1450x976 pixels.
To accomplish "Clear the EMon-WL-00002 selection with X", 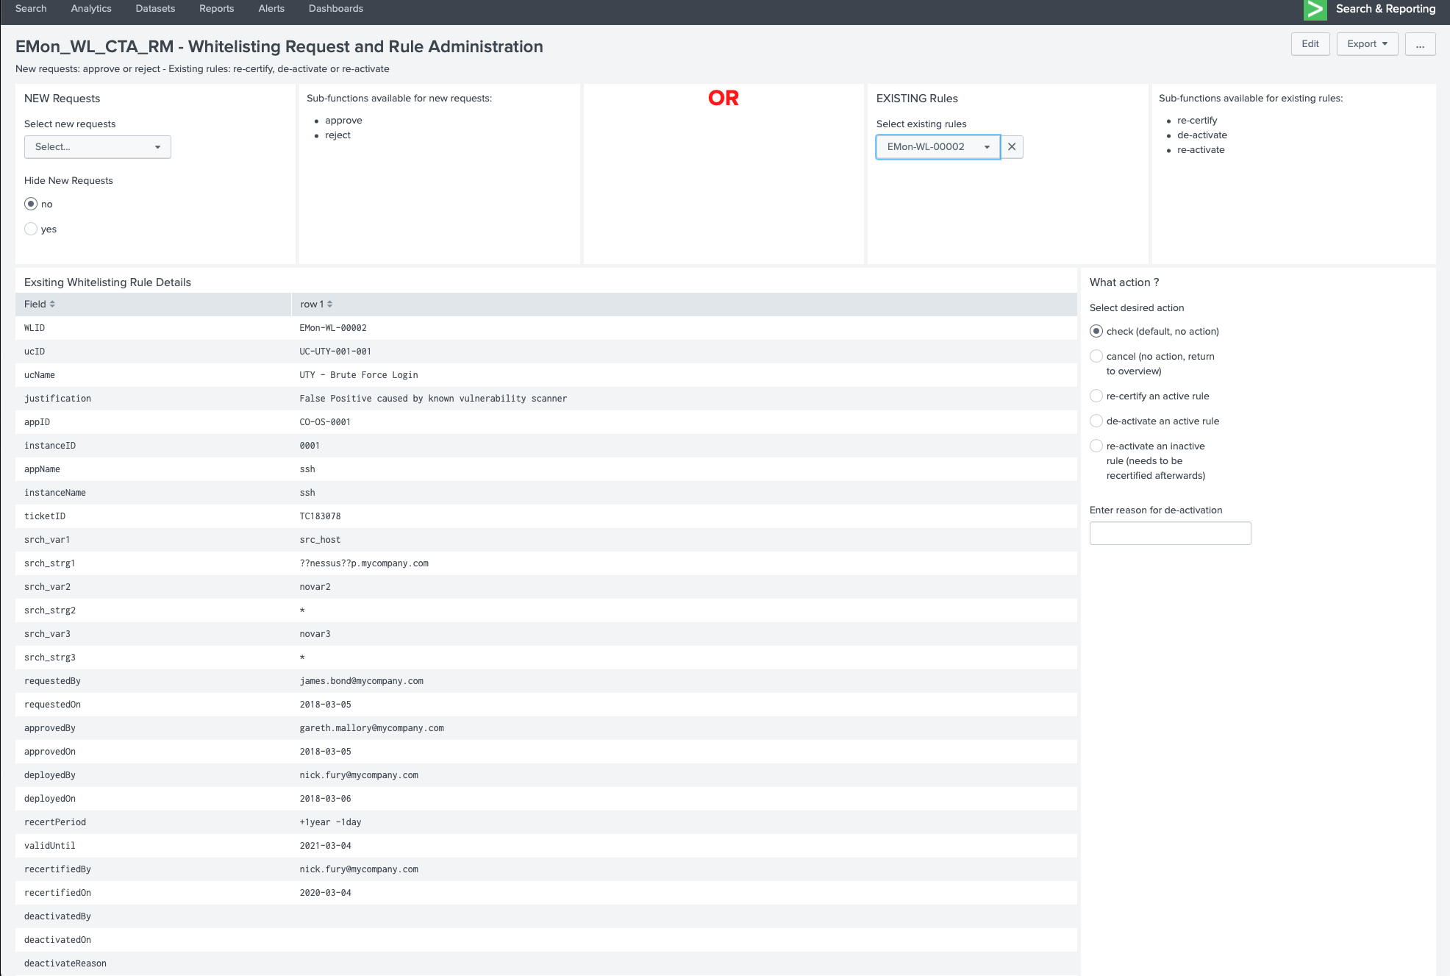I will pos(1012,147).
